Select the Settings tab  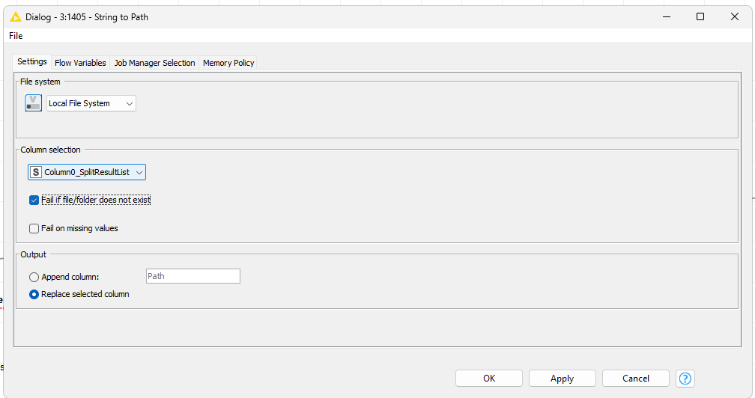click(x=32, y=62)
